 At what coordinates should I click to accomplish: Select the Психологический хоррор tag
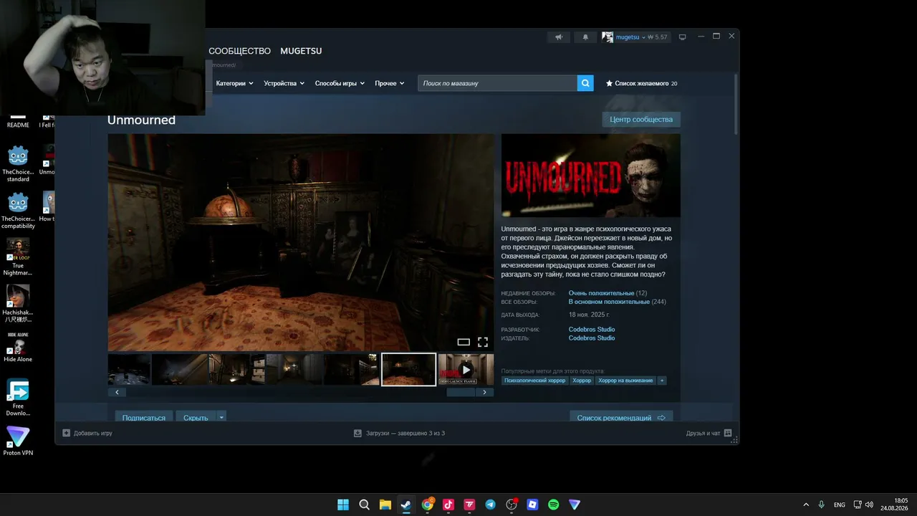534,381
